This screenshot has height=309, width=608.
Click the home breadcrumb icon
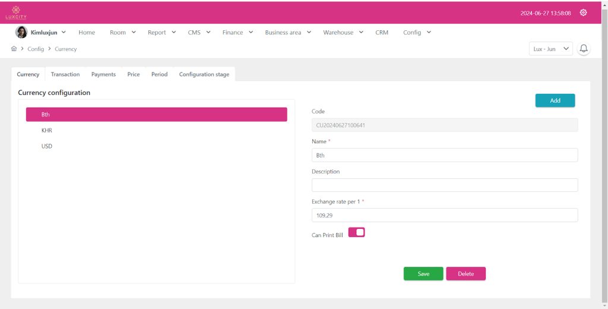click(14, 49)
